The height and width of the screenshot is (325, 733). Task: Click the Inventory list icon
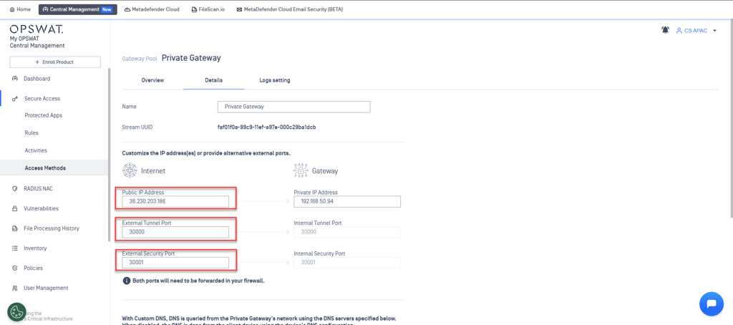tap(14, 248)
